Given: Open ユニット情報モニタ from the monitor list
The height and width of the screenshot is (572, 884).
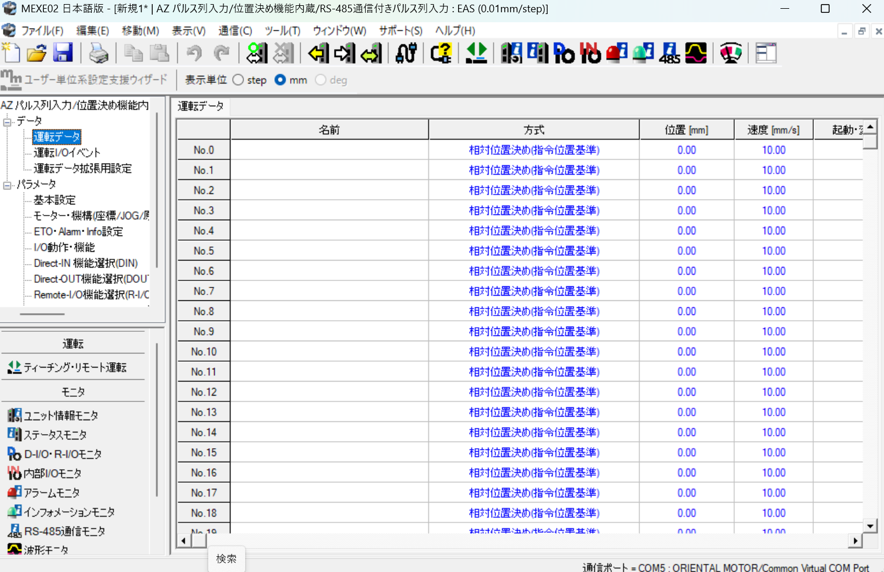Looking at the screenshot, I should coord(61,416).
